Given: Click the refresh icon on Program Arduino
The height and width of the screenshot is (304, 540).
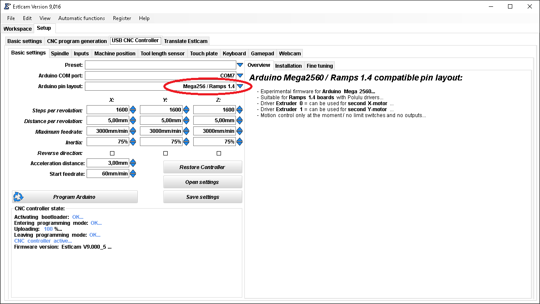Looking at the screenshot, I should point(18,197).
